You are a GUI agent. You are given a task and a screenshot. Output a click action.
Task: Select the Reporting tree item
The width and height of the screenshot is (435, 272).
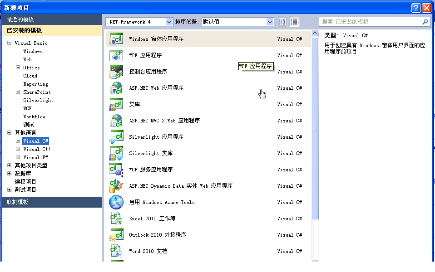click(36, 84)
